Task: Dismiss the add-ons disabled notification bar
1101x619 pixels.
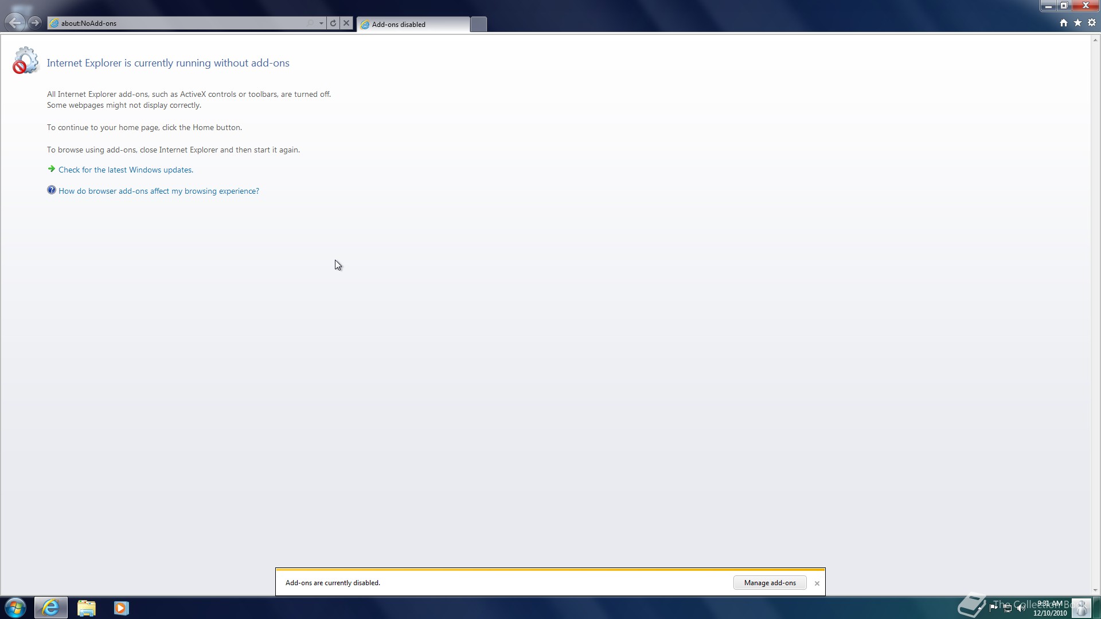Action: tap(817, 583)
